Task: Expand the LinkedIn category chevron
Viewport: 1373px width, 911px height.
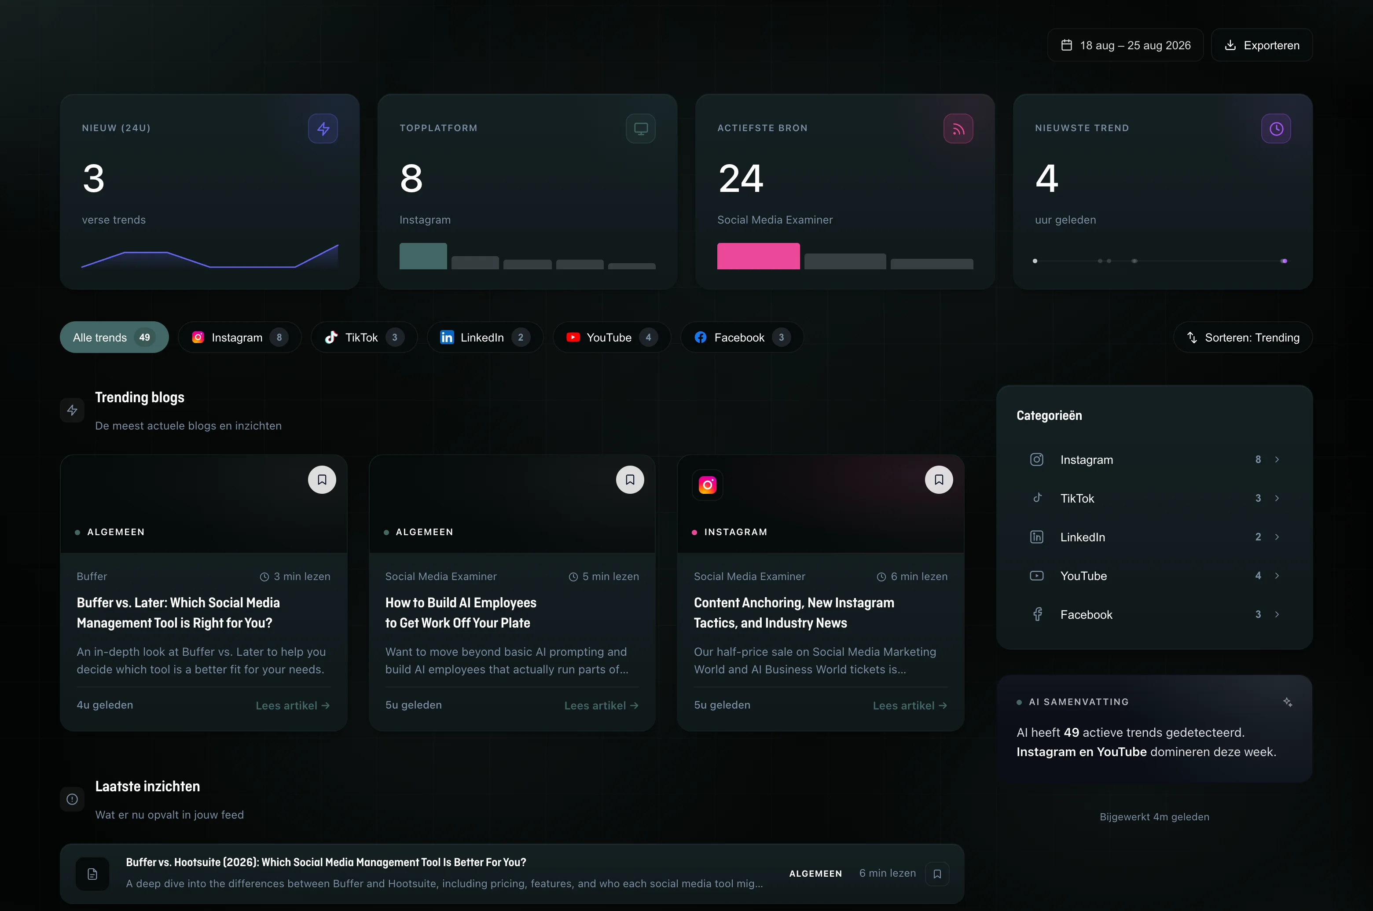Action: point(1277,537)
